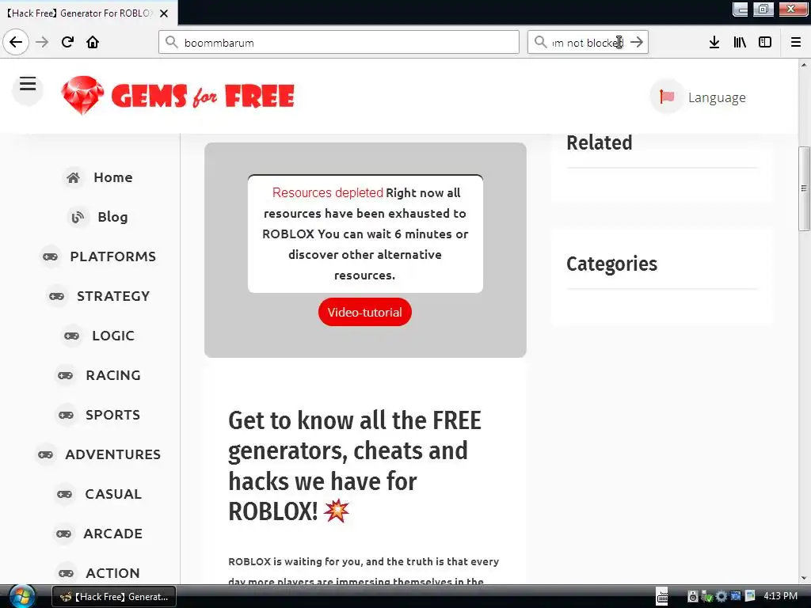The height and width of the screenshot is (608, 811).
Task: Click the gamepad icon beside ARCADE
Action: point(63,534)
